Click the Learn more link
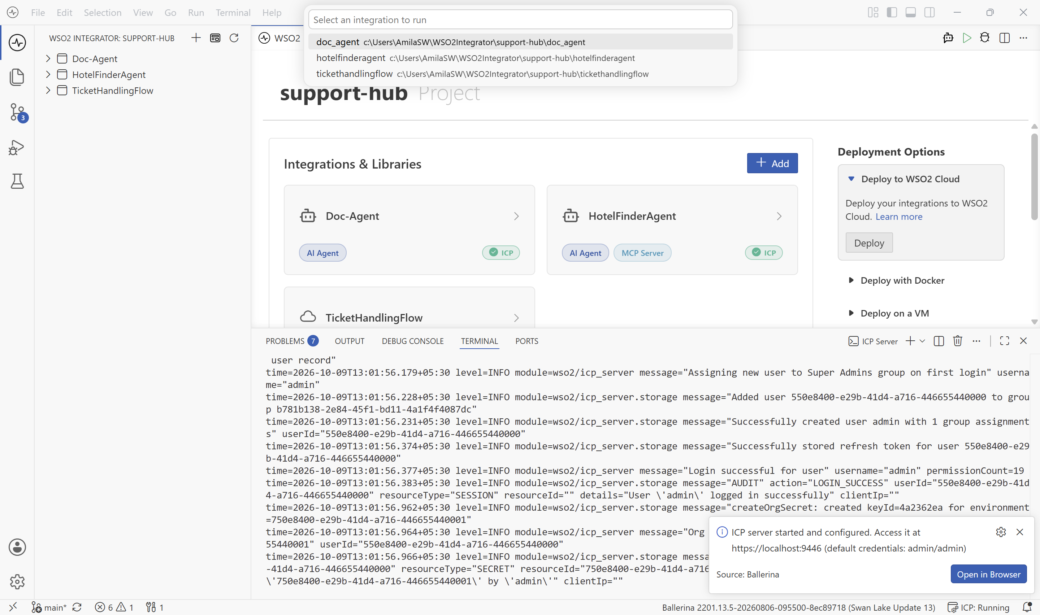 pos(899,217)
